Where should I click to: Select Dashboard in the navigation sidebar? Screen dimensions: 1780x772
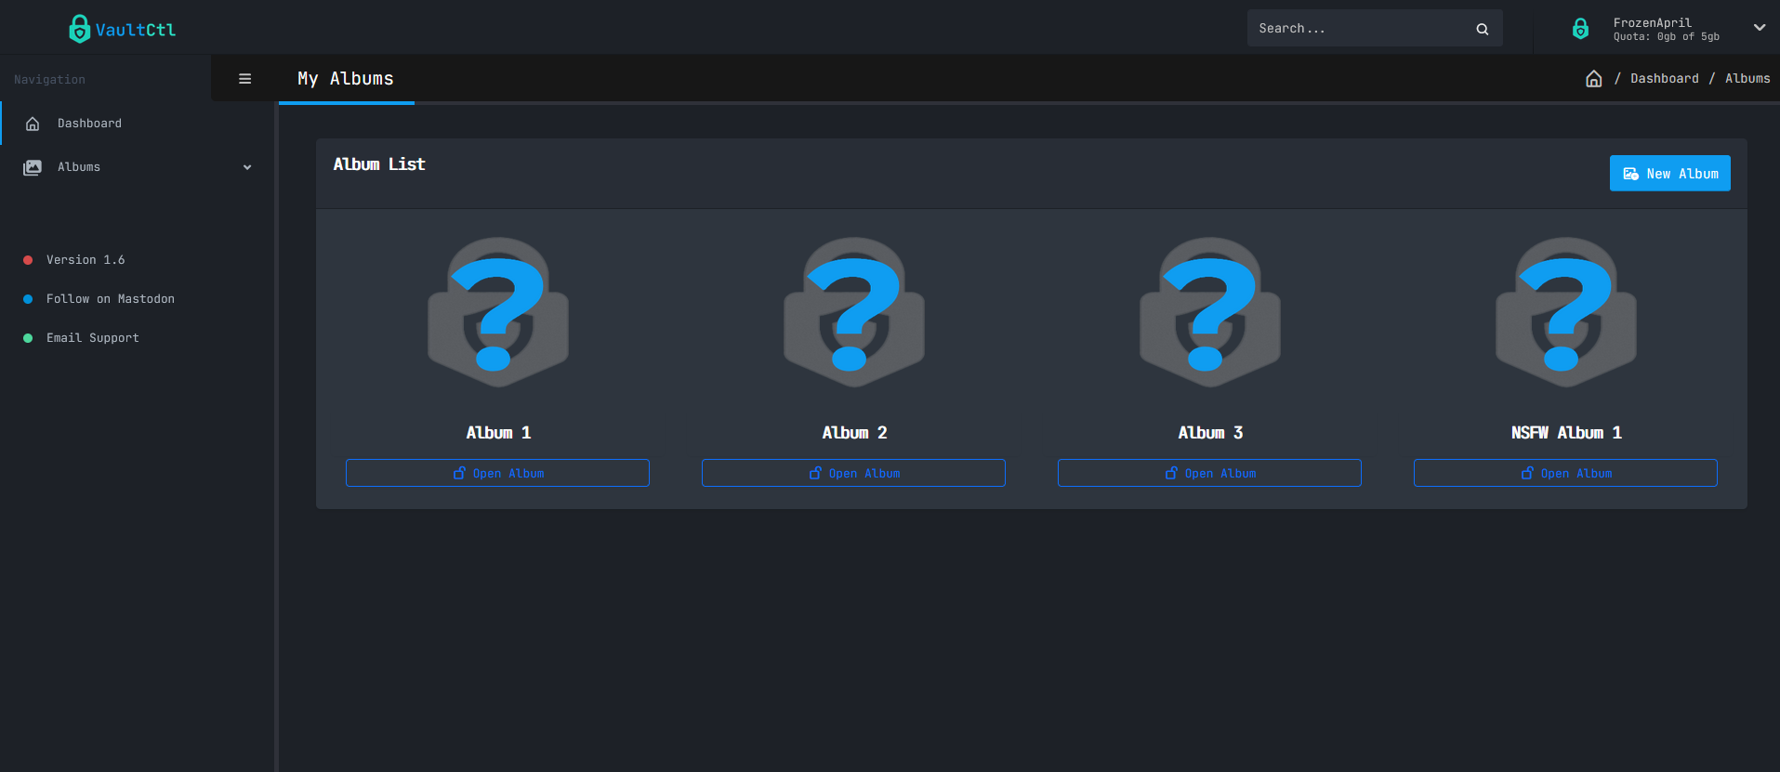(x=89, y=124)
